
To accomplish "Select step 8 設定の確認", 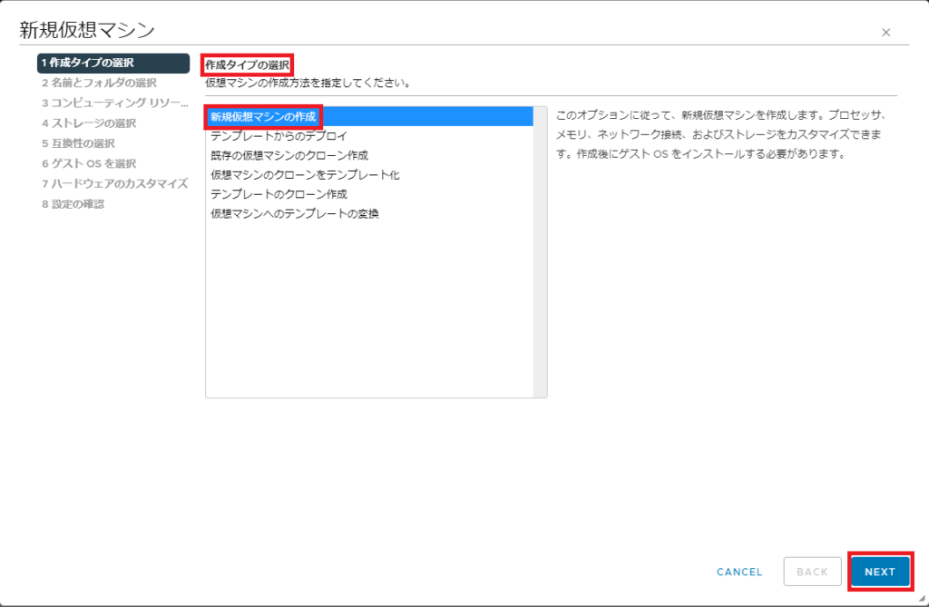I will pyautogui.click(x=73, y=204).
